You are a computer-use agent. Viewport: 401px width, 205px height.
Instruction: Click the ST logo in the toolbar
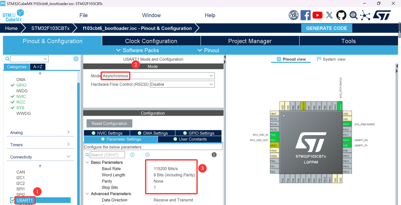(382, 15)
